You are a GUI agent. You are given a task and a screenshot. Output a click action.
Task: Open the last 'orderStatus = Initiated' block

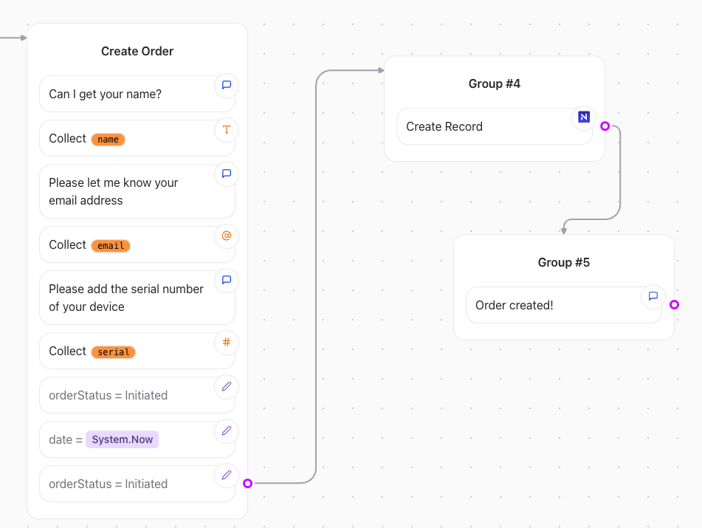point(137,484)
